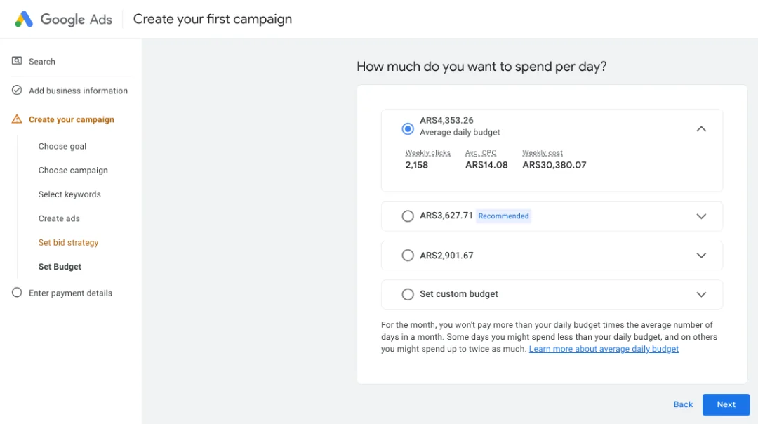Select the ARS4,353.26 budget radio button
Viewport: 758px width, 424px height.
point(408,128)
